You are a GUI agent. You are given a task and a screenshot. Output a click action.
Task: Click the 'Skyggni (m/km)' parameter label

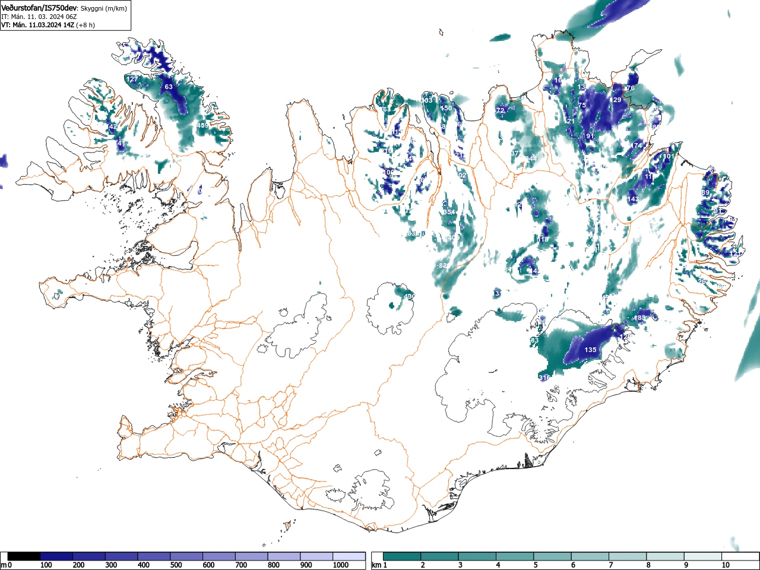tap(104, 8)
